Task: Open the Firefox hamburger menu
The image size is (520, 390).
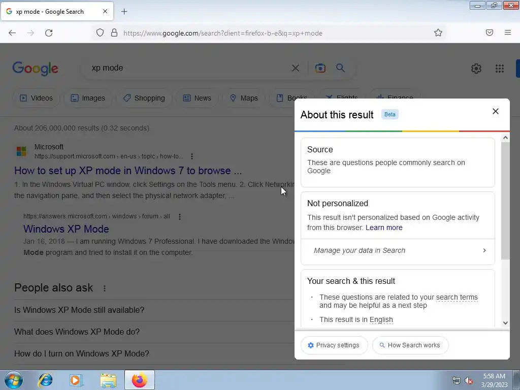Action: coord(508,32)
